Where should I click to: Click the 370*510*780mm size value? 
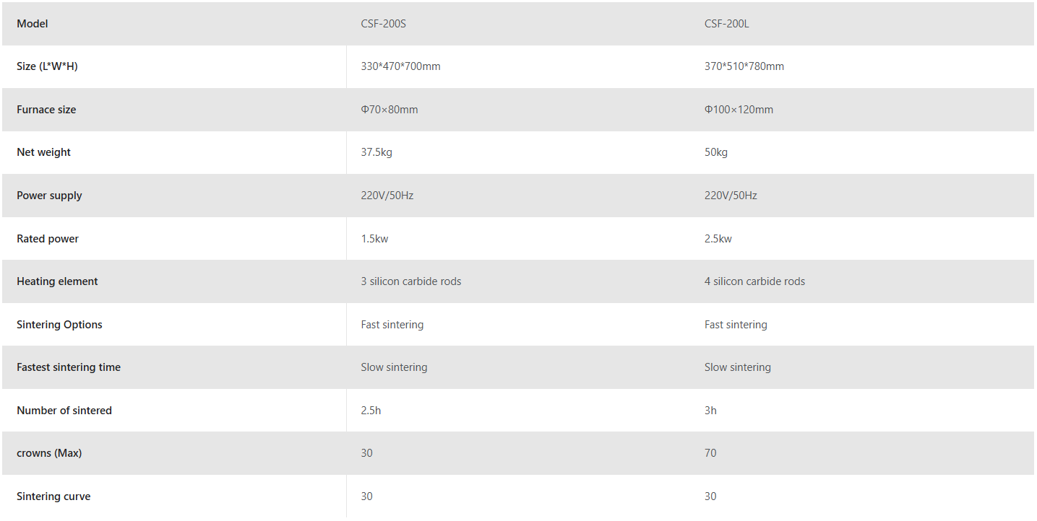[x=744, y=66]
